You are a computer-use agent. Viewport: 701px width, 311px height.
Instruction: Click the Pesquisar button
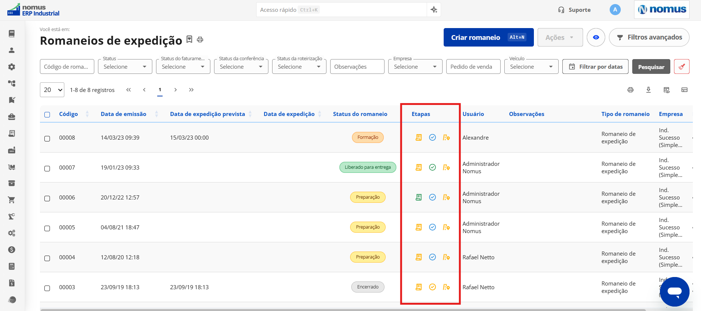tap(651, 67)
